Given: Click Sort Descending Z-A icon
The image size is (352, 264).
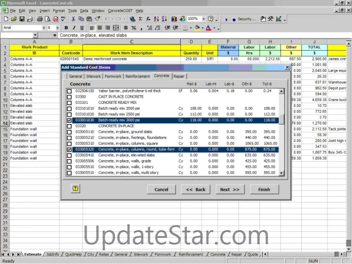Looking at the screenshot, I should pyautogui.click(x=164, y=19).
